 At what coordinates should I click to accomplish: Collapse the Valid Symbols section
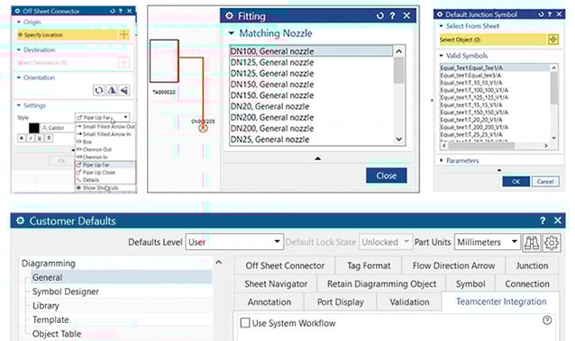441,56
